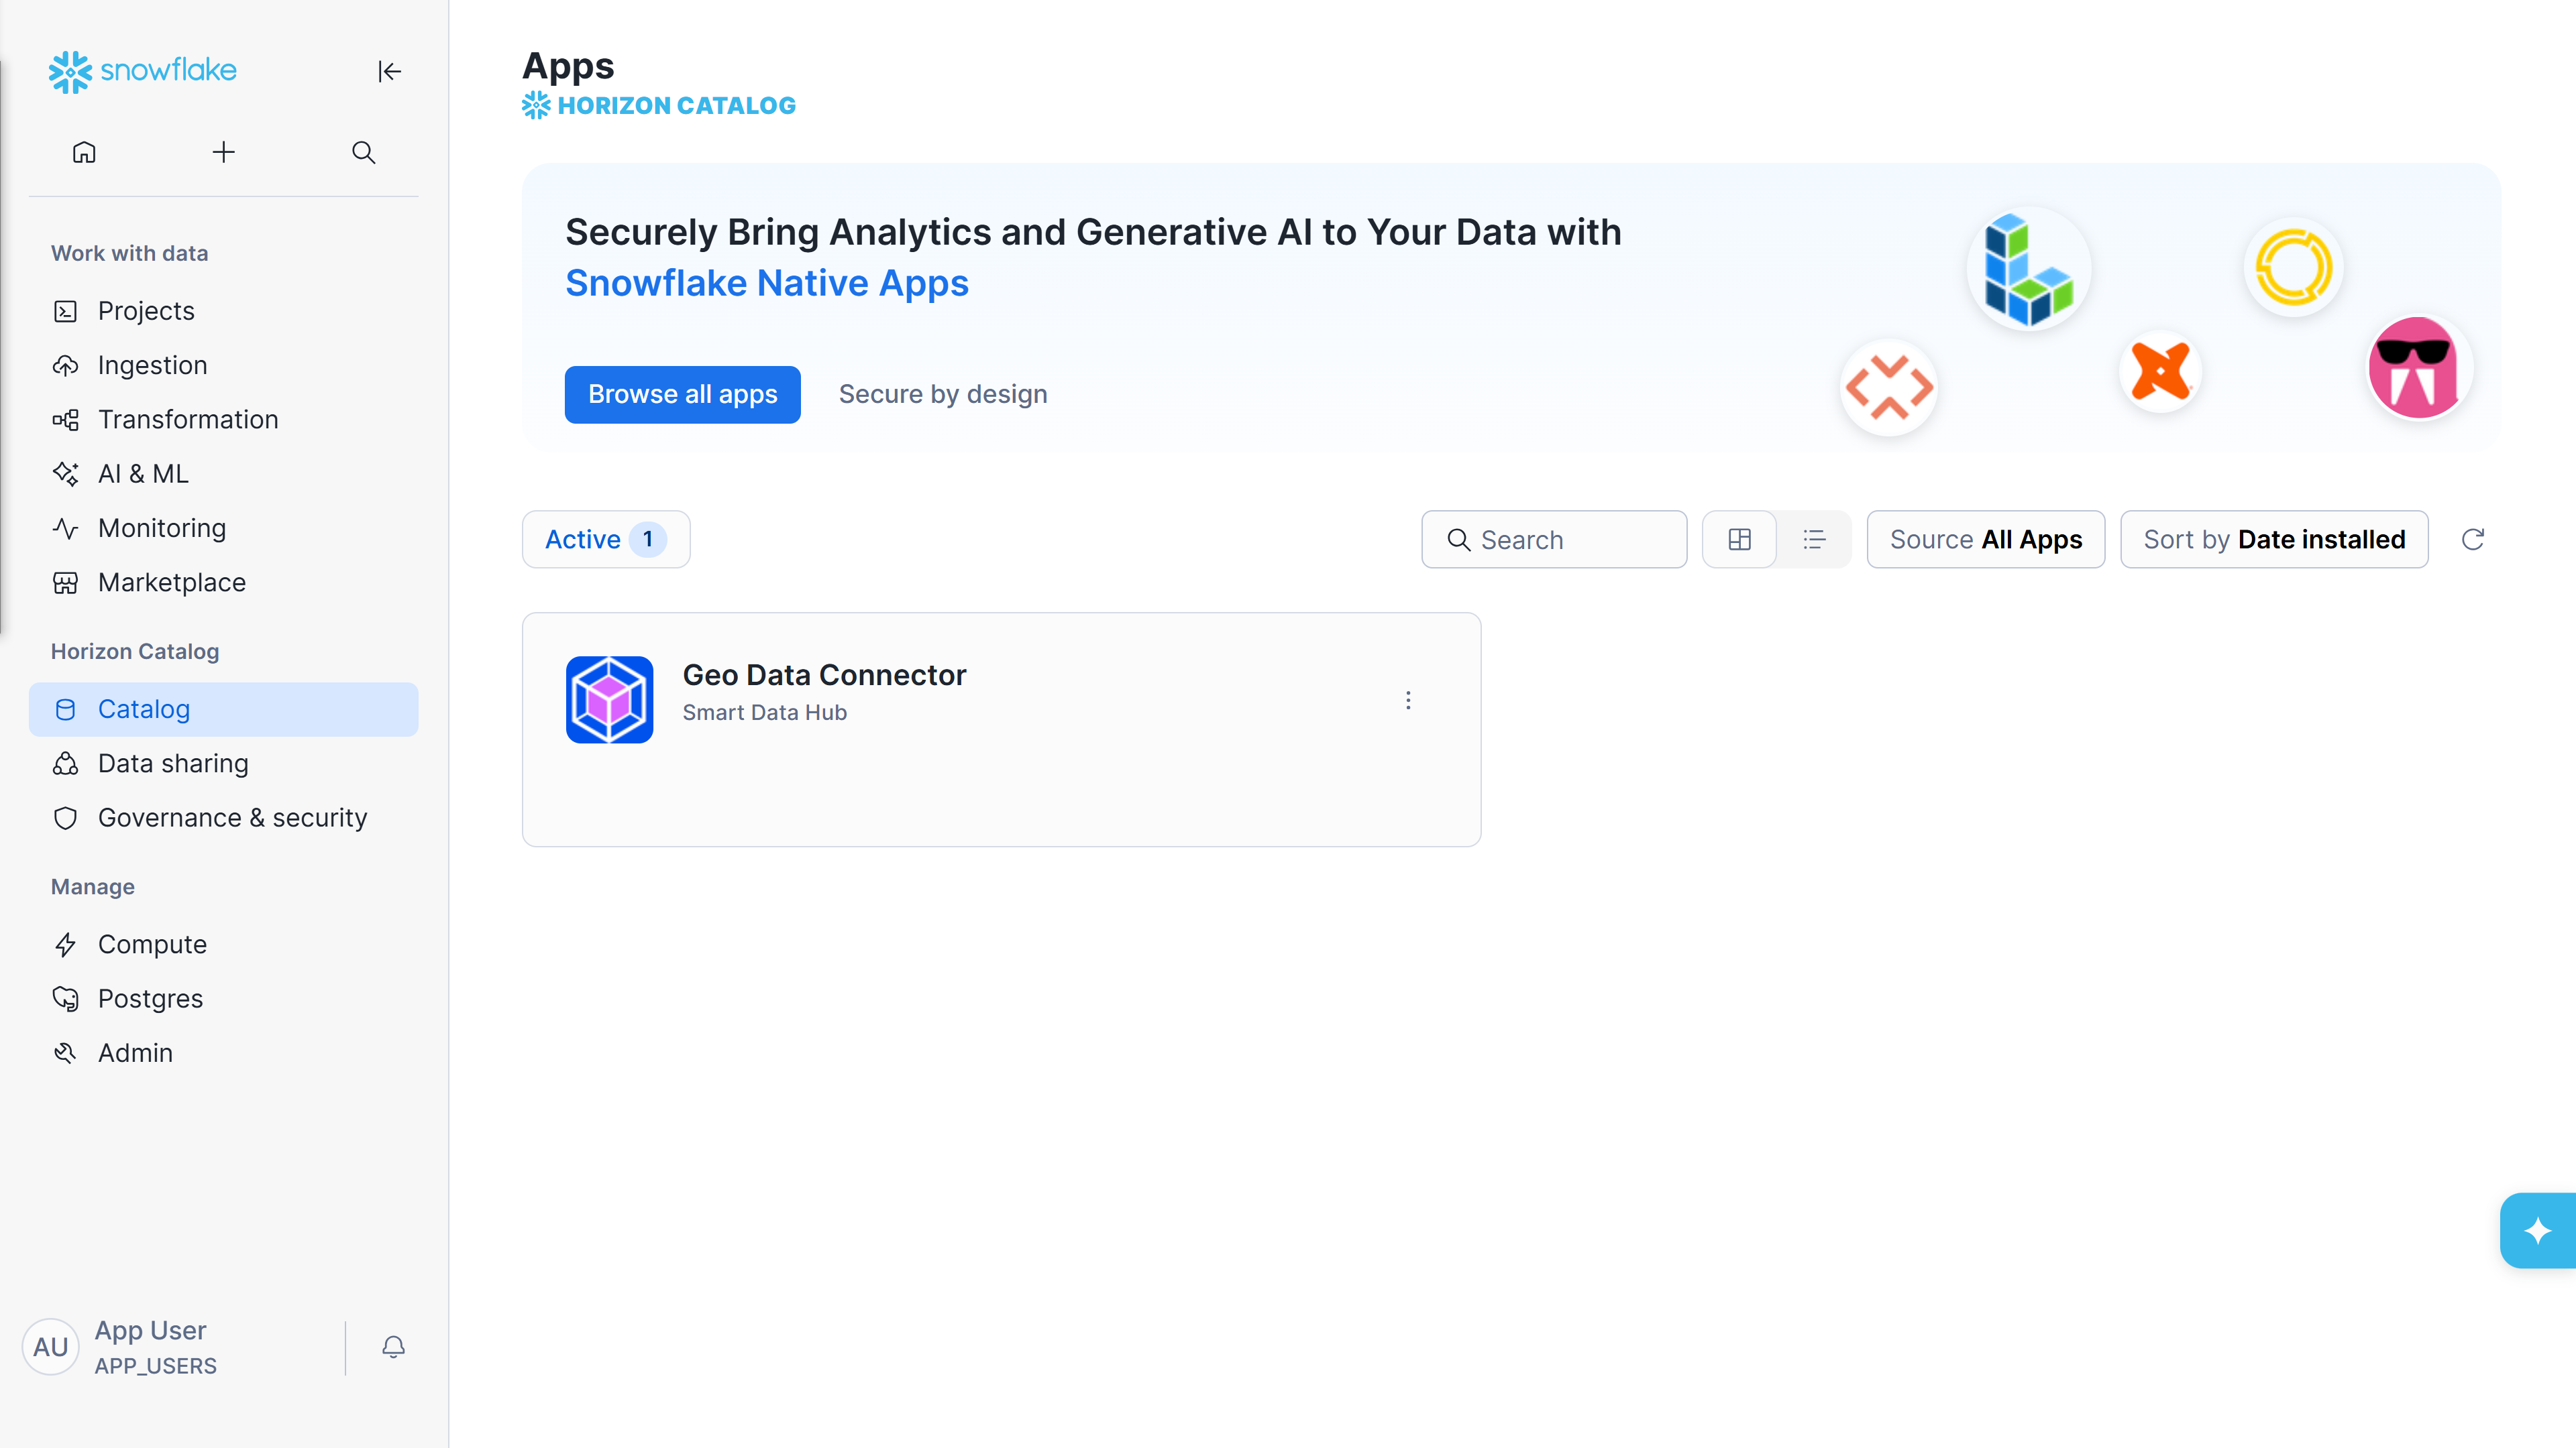Select the Active tab

point(606,540)
